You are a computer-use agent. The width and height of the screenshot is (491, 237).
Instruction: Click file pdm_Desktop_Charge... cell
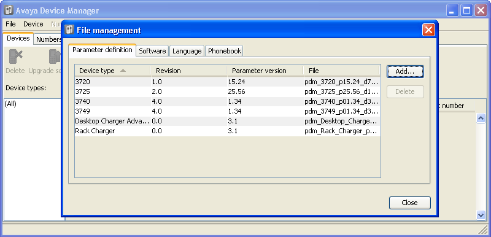click(x=342, y=121)
